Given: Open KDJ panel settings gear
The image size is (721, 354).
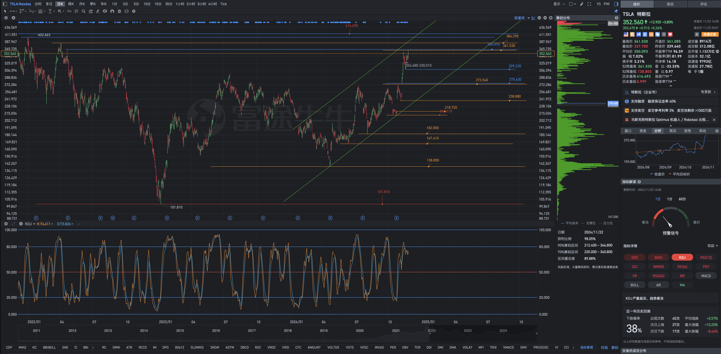Looking at the screenshot, I should 6,224.
